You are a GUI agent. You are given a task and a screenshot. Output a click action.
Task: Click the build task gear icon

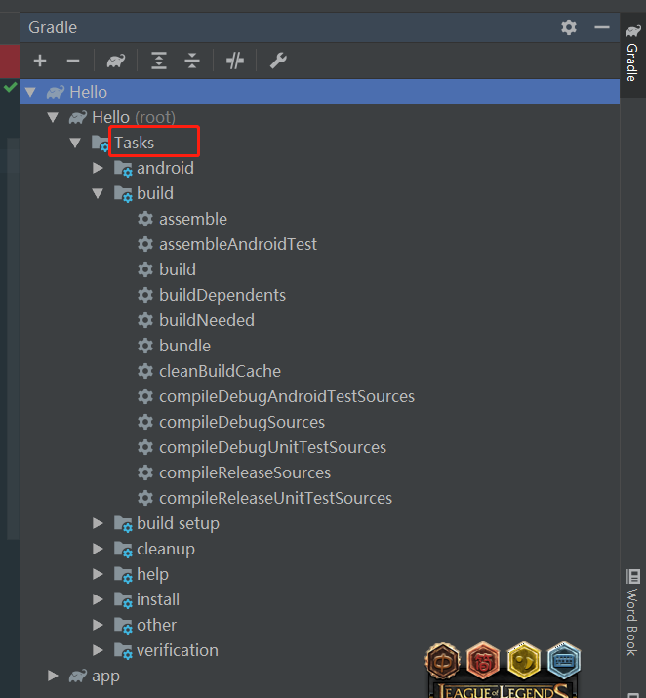coord(145,269)
